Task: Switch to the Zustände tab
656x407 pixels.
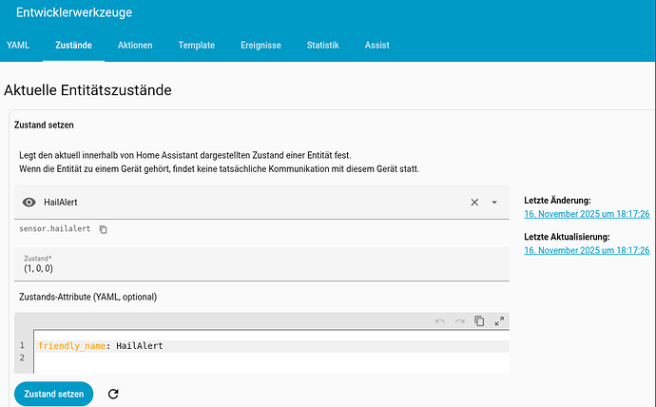Action: (x=73, y=46)
